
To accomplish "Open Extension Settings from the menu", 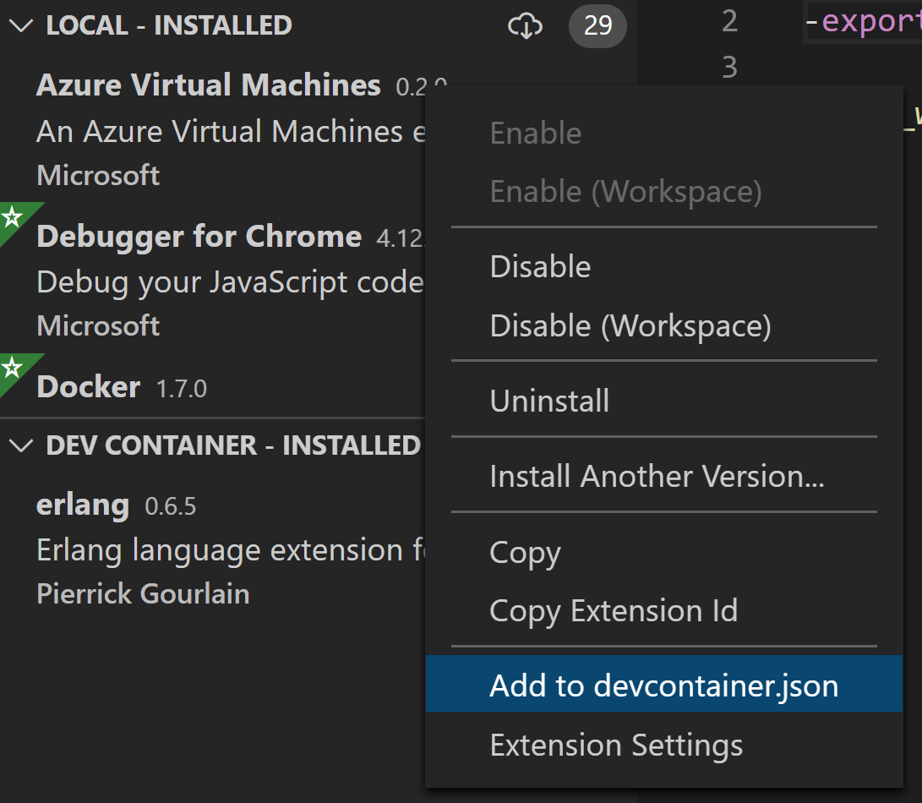I will tap(616, 746).
